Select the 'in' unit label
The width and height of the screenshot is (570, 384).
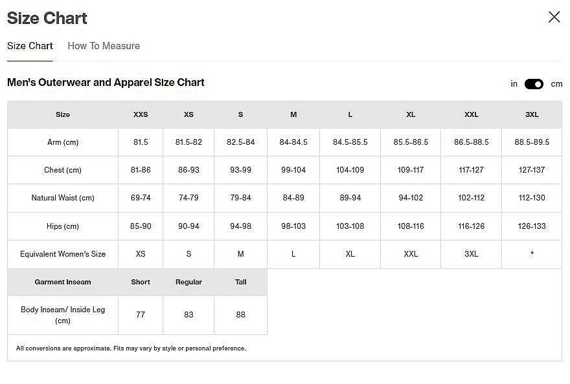click(514, 84)
